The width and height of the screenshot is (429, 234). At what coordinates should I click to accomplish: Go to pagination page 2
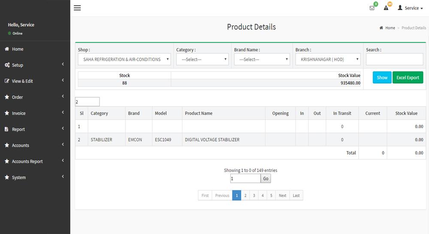pos(245,195)
